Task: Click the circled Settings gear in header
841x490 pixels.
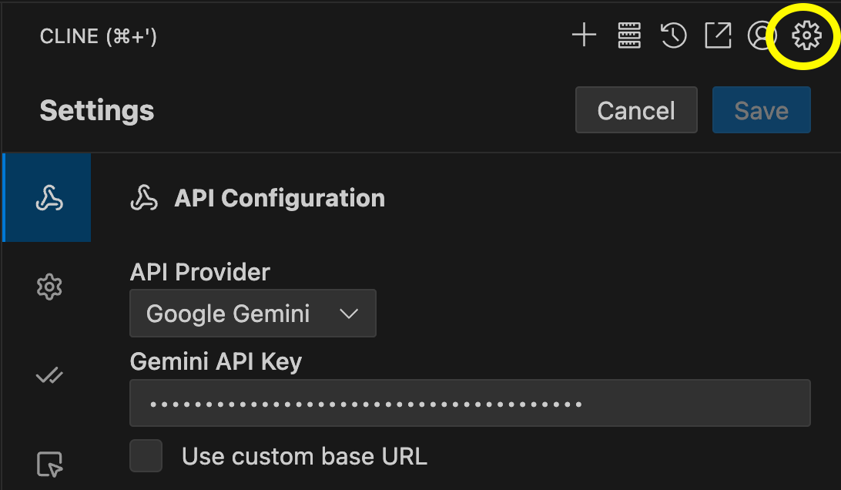Action: click(806, 36)
